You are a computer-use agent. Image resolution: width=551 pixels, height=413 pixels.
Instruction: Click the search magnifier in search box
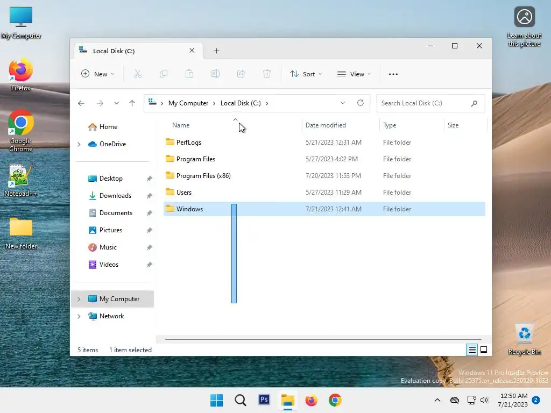coord(475,103)
